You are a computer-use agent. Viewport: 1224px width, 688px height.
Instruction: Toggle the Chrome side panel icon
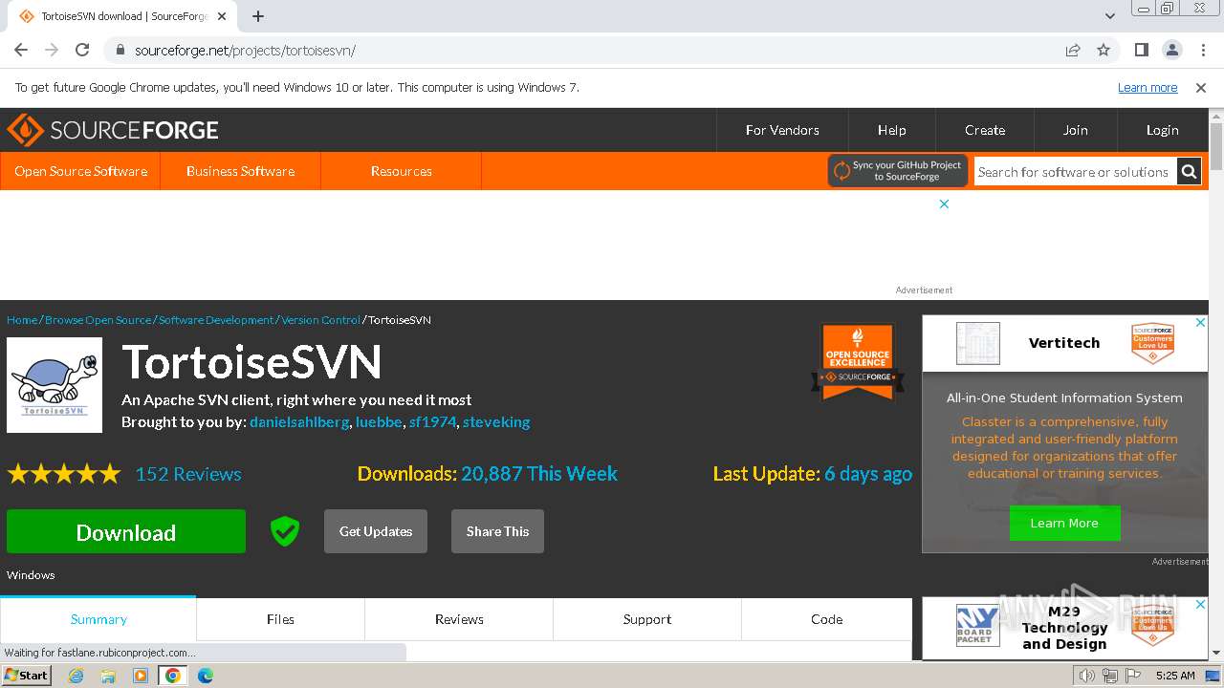tap(1141, 50)
